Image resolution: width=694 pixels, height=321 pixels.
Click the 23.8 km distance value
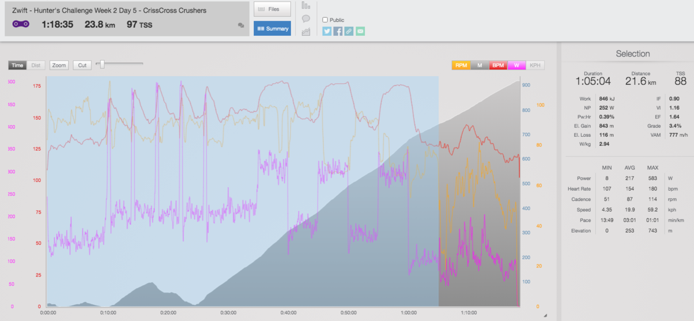click(100, 25)
